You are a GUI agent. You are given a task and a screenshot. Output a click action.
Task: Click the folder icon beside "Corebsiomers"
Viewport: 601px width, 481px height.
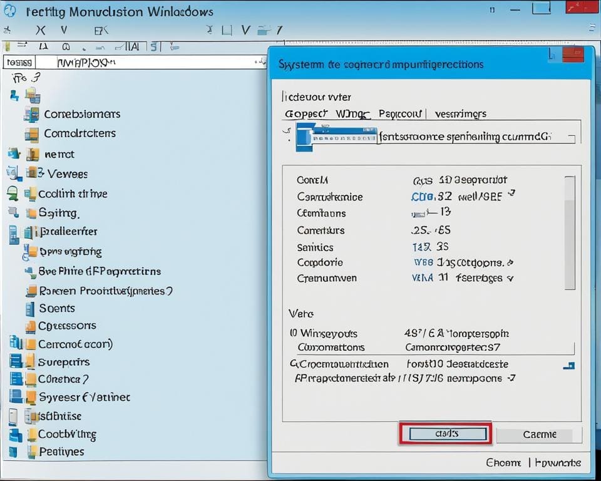pyautogui.click(x=31, y=114)
